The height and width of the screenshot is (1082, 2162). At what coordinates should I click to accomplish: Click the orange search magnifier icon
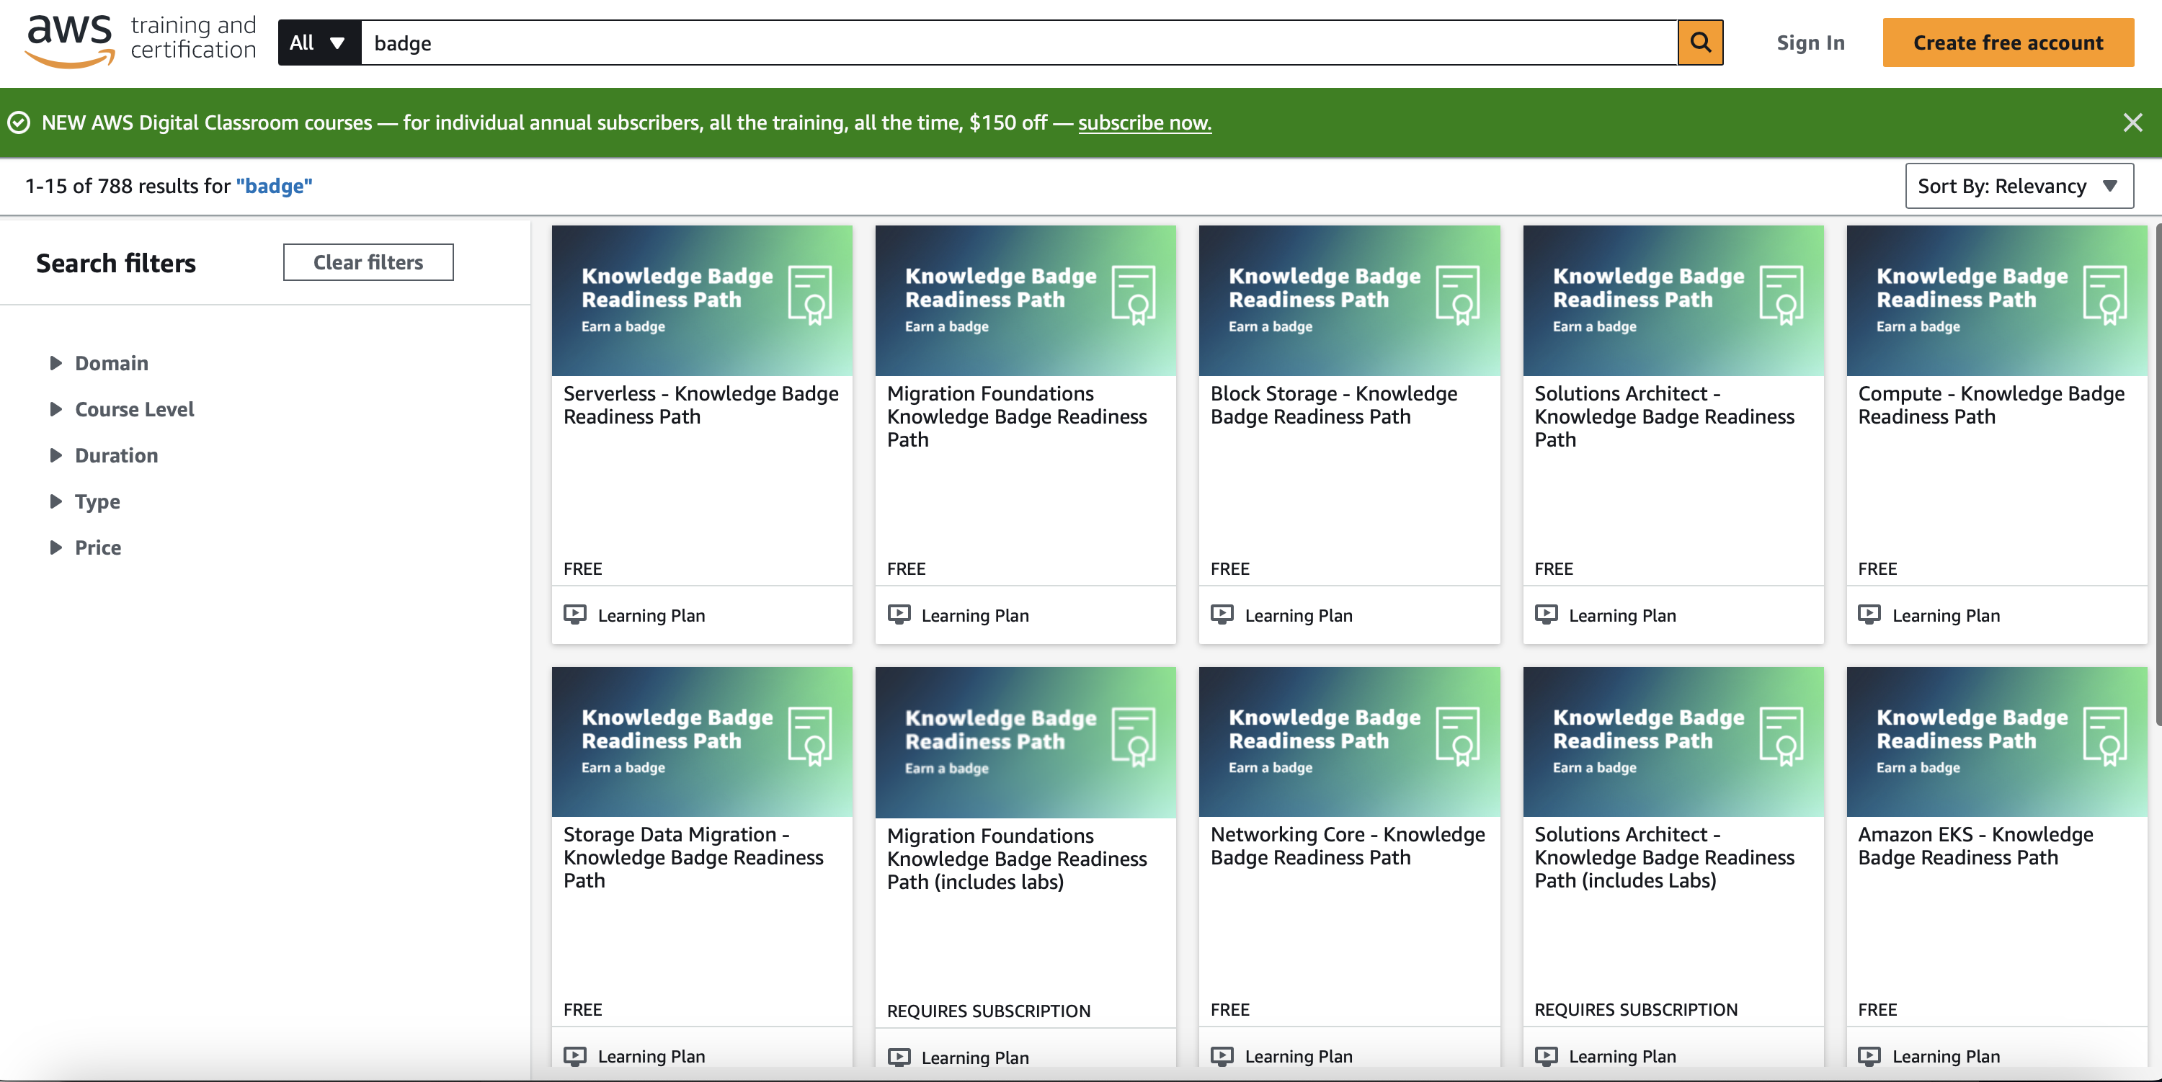click(x=1699, y=43)
